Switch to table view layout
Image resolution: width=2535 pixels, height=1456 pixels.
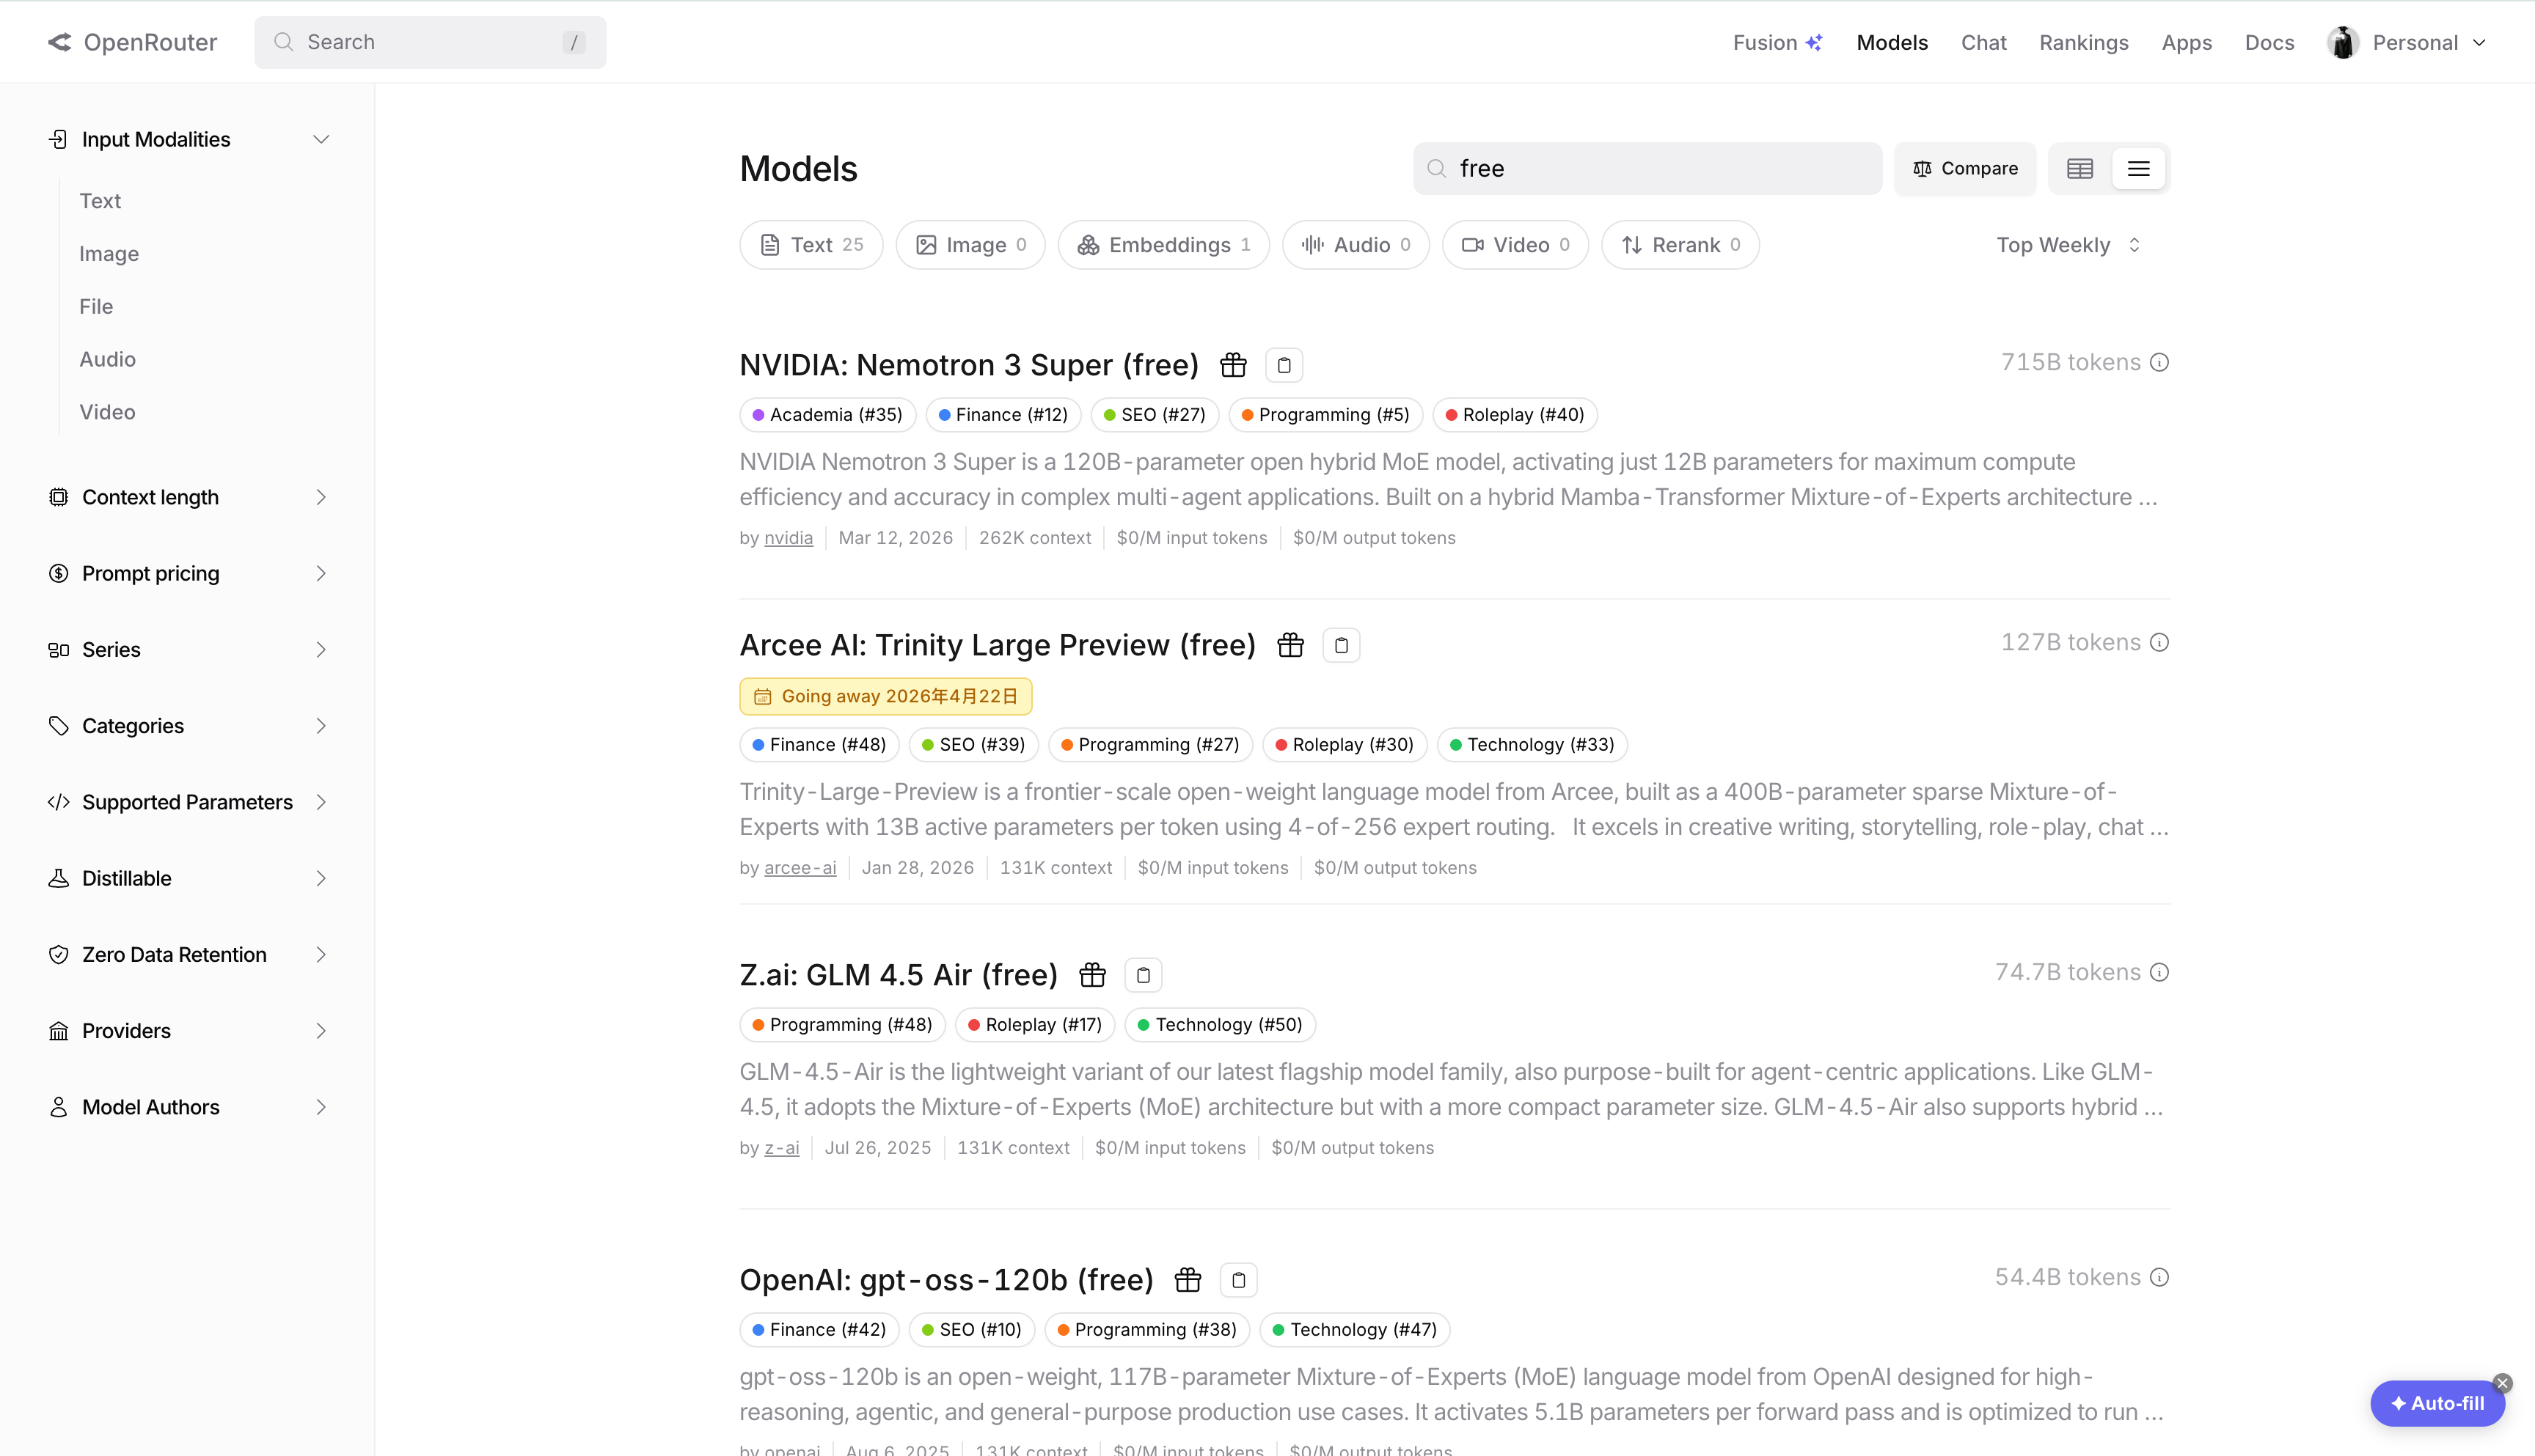(x=2079, y=169)
